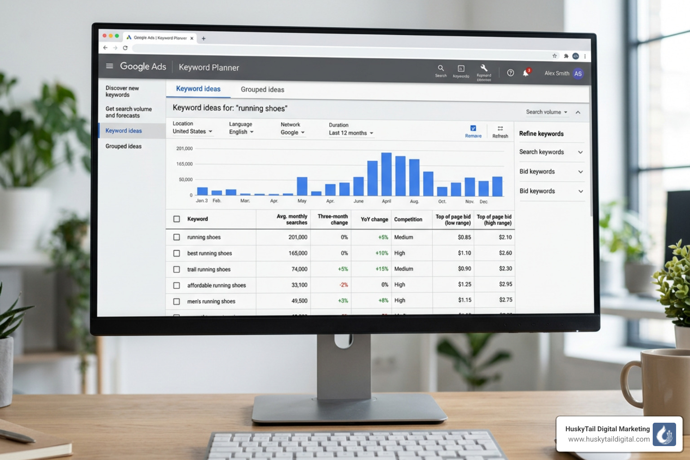This screenshot has height=460, width=690.
Task: Click the browser back arrow
Action: pyautogui.click(x=105, y=48)
